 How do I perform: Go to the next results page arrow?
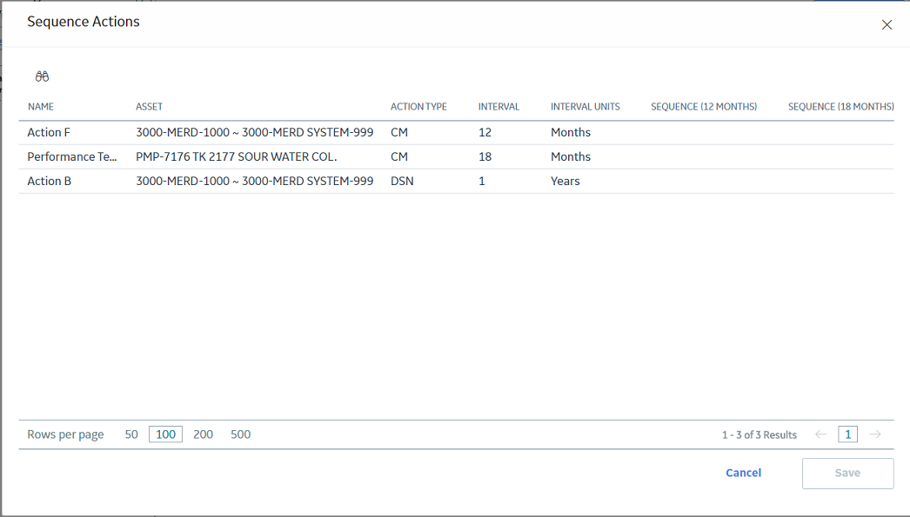[875, 434]
